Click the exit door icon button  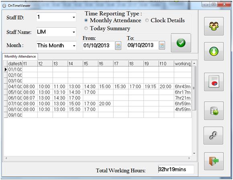tap(214, 161)
